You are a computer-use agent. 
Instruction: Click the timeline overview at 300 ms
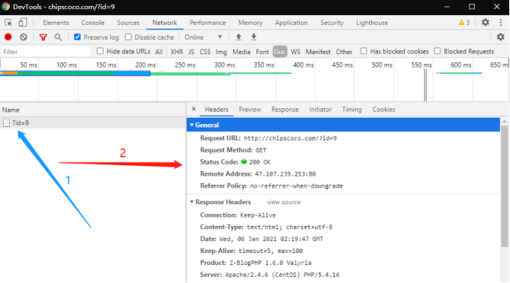click(x=224, y=65)
